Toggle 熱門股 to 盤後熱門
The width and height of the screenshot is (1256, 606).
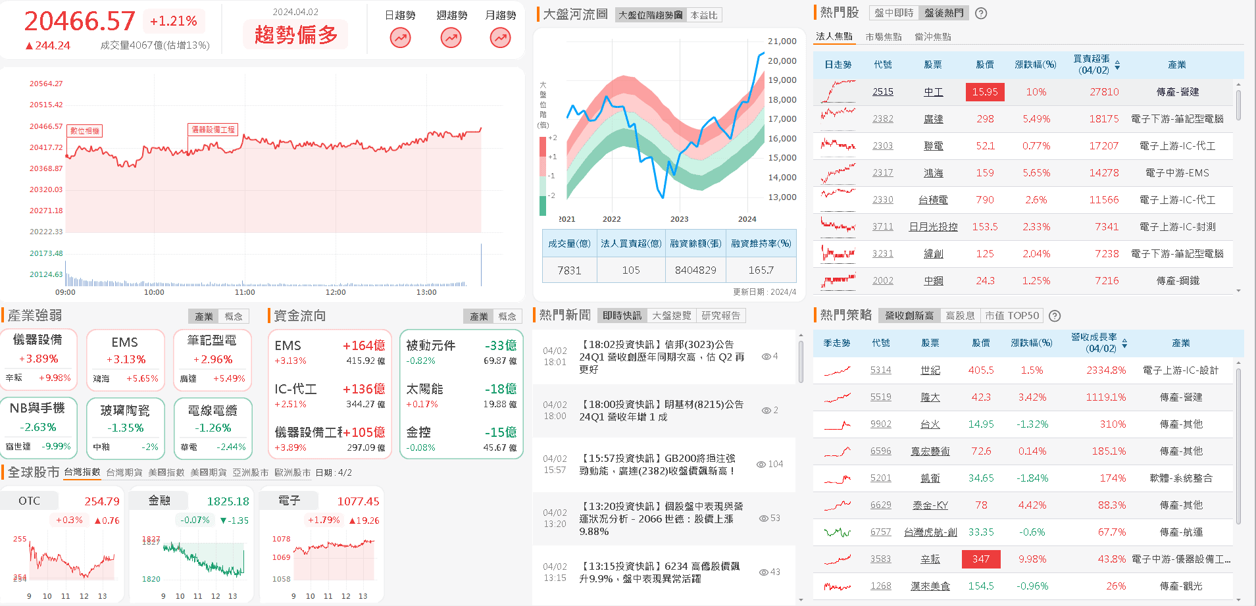(943, 13)
